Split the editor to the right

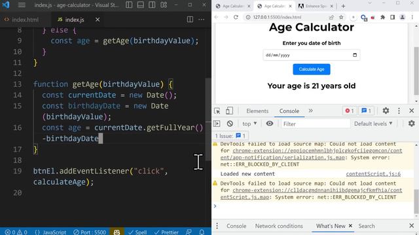point(190,19)
